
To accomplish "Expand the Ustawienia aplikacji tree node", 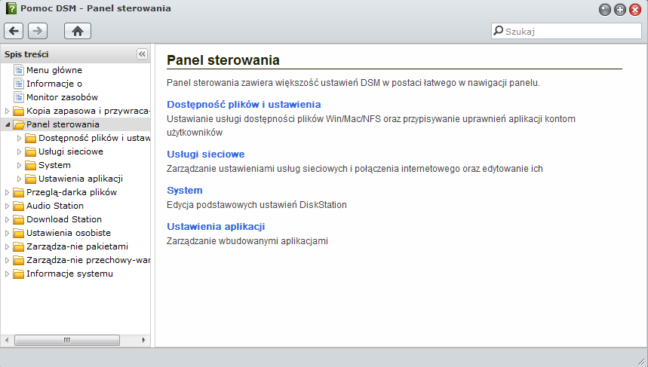I will pyautogui.click(x=19, y=179).
